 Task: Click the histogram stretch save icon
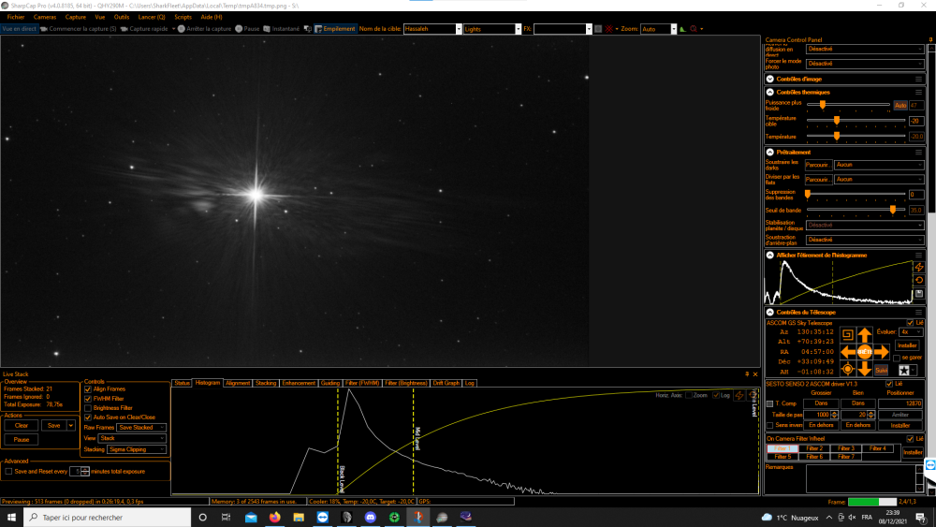point(919,294)
